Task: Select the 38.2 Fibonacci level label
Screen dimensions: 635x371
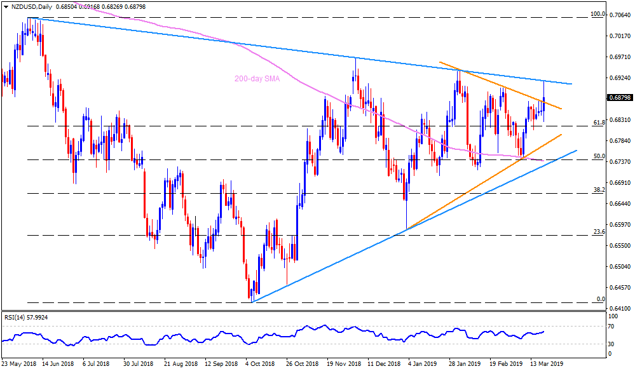Action: 596,189
